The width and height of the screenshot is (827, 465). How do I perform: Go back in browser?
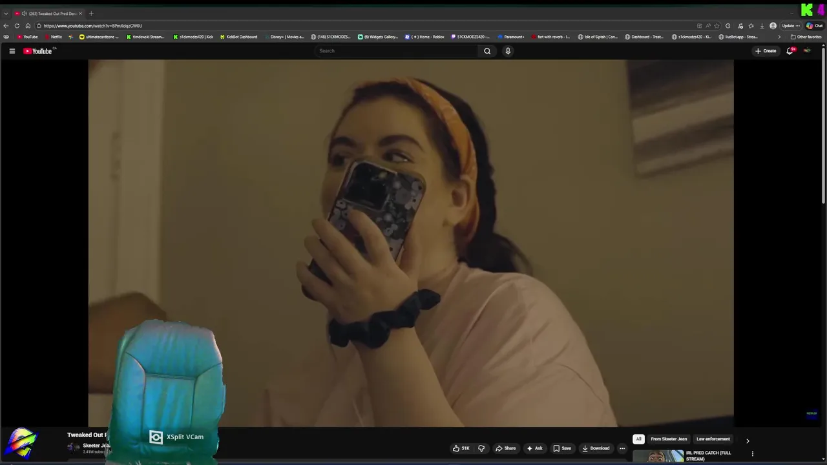coord(6,26)
